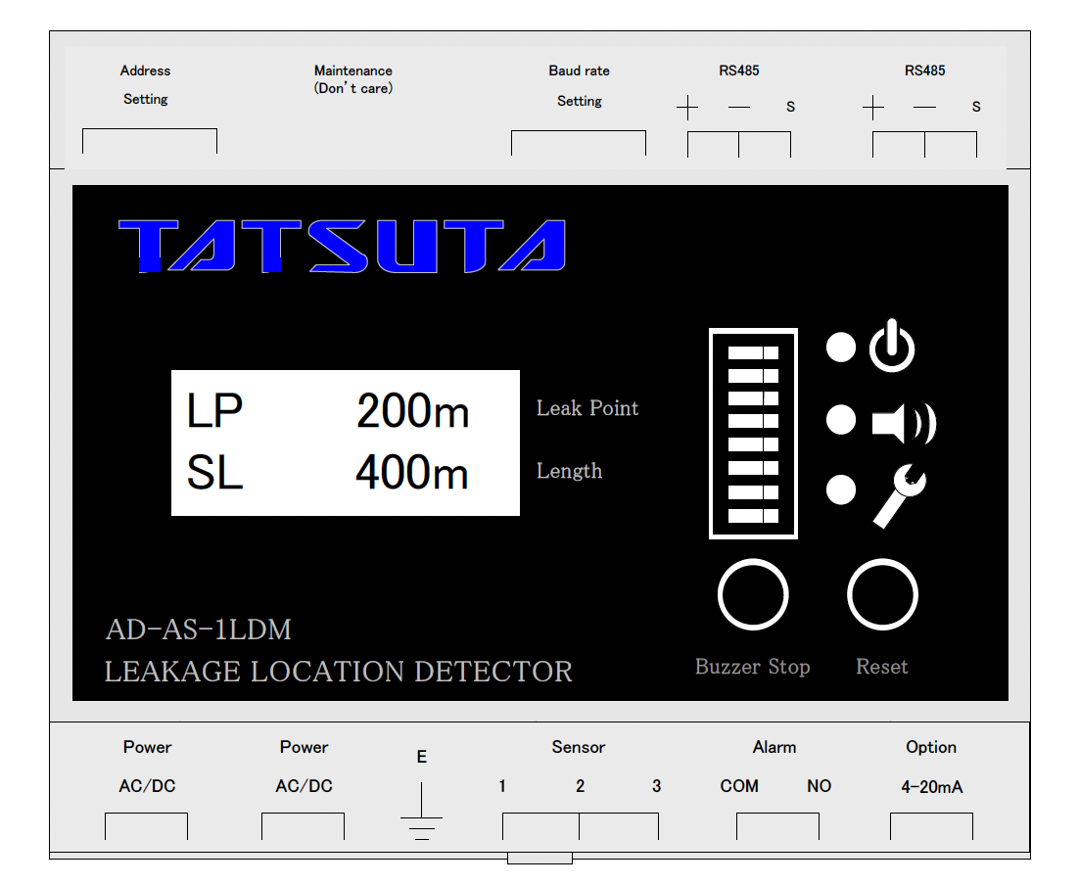Select the indicator LED beside the speaker icon
The image size is (1079, 885).
click(841, 420)
